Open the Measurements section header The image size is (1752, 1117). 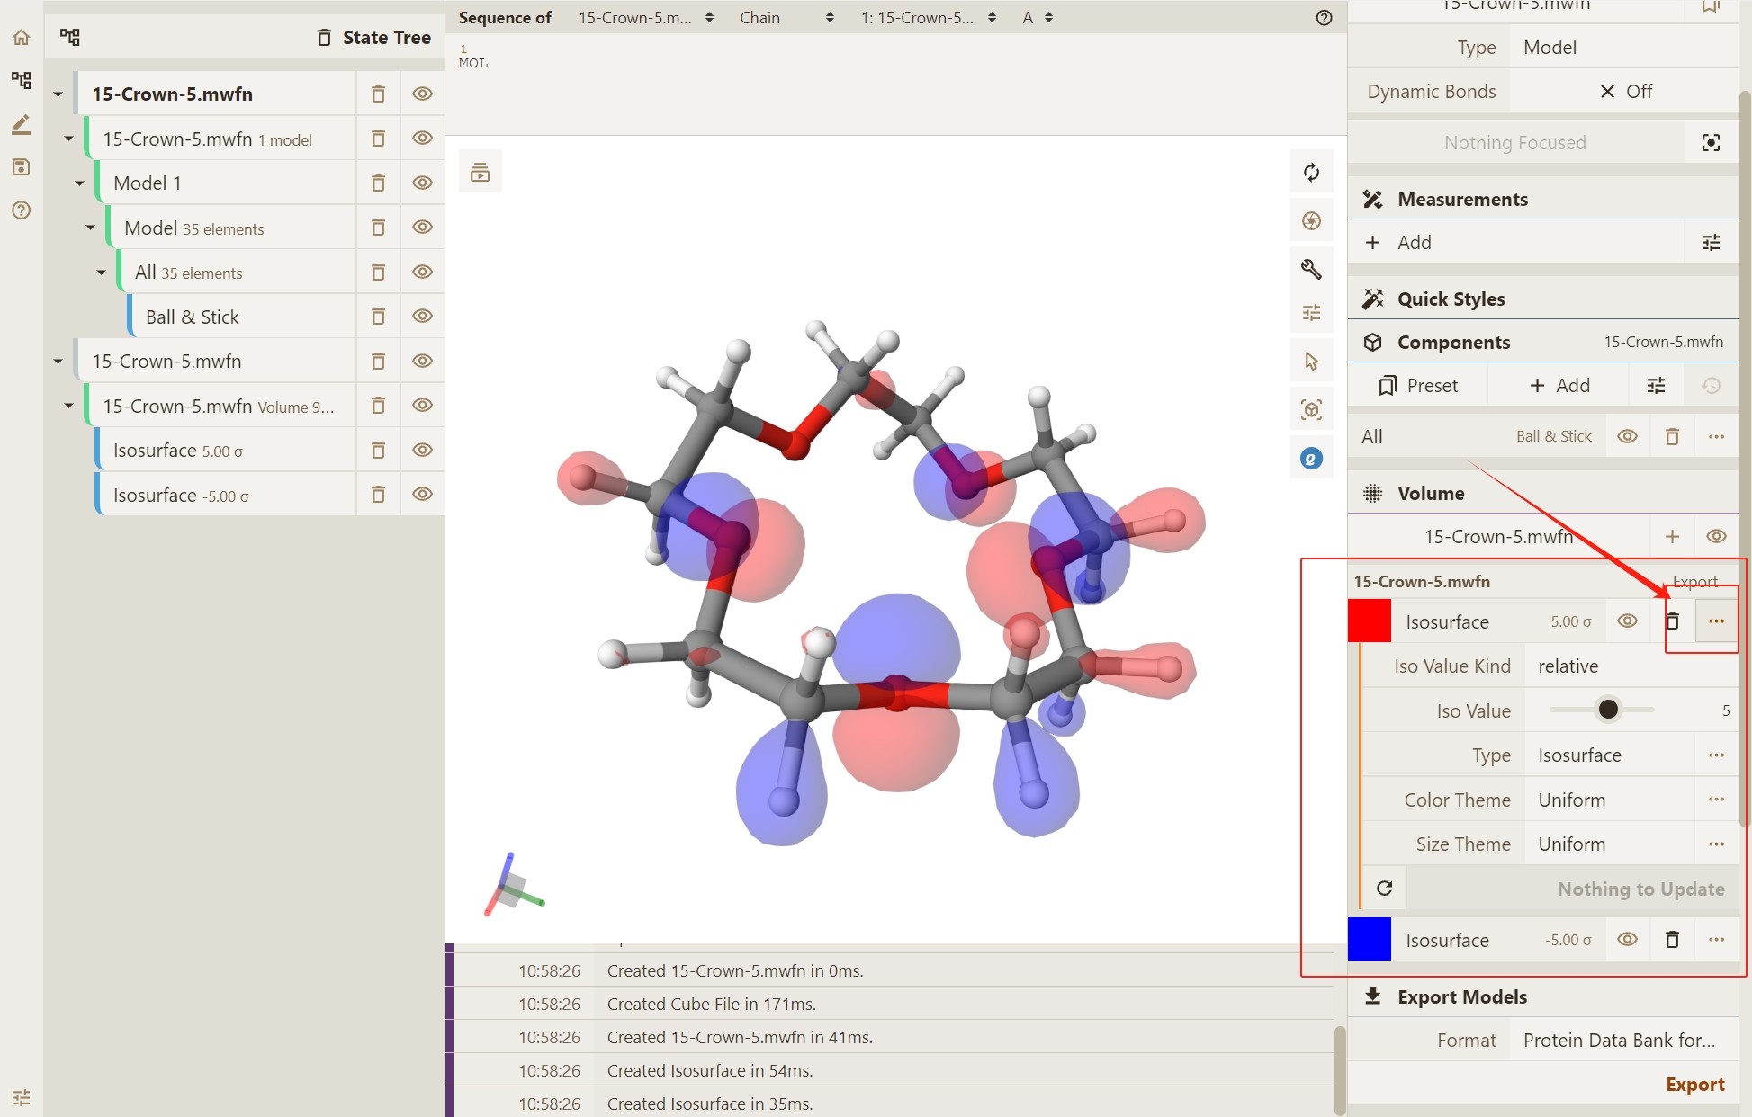coord(1462,200)
